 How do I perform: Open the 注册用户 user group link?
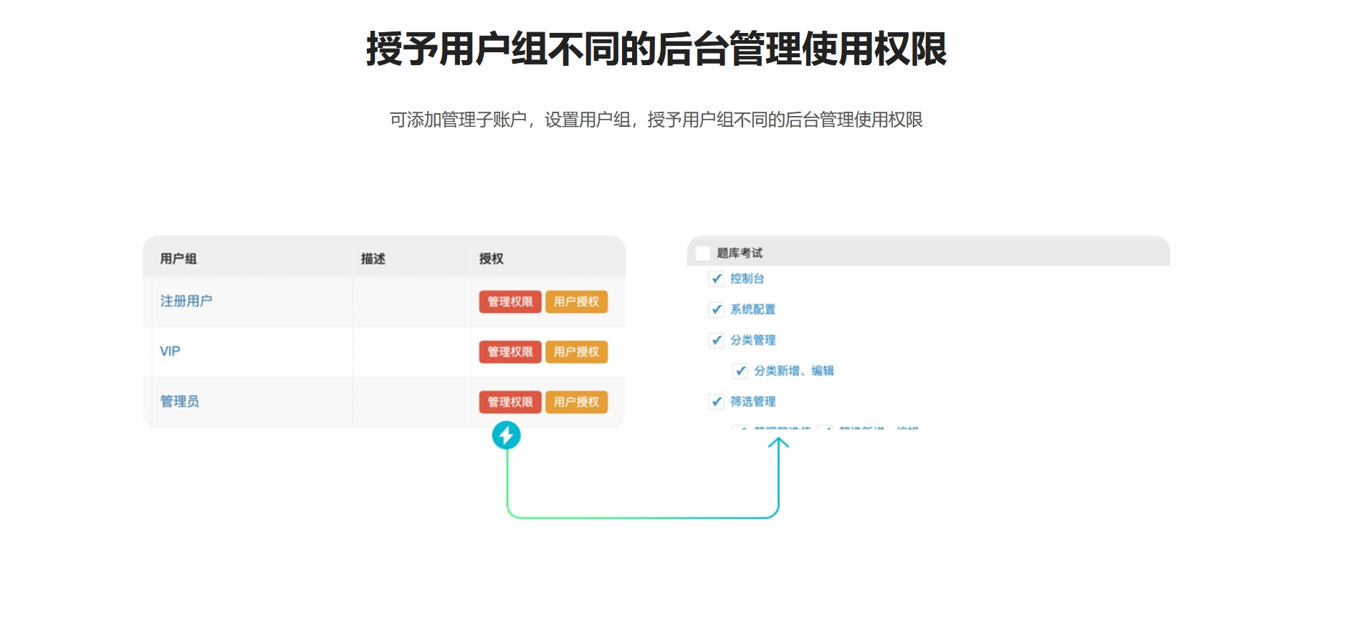186,301
